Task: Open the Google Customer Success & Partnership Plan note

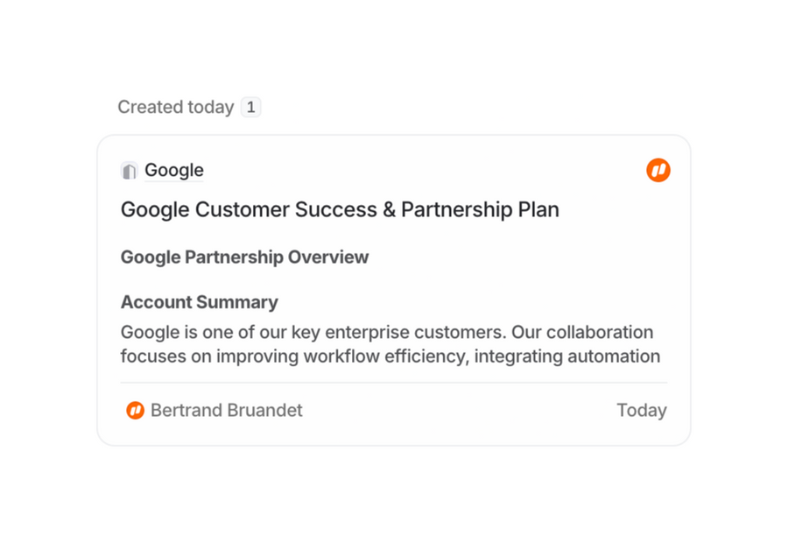Action: click(340, 210)
